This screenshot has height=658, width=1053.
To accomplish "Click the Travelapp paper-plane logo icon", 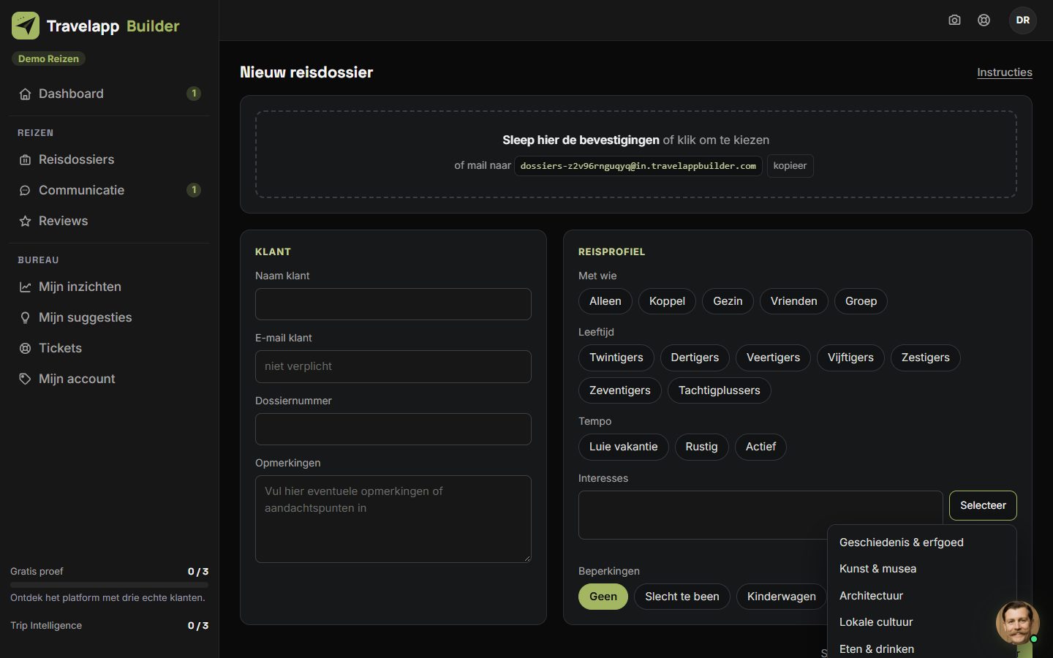I will pos(26,26).
